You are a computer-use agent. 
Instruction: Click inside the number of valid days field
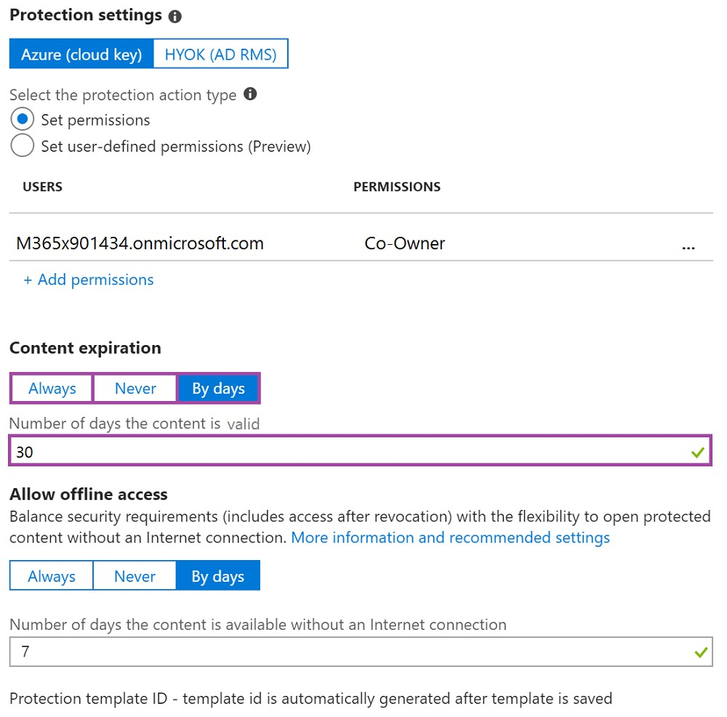[291, 451]
